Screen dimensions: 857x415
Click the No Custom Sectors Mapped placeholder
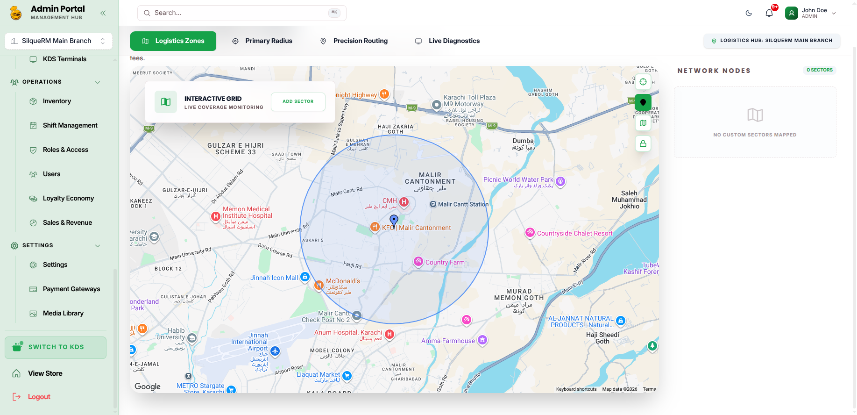click(755, 122)
